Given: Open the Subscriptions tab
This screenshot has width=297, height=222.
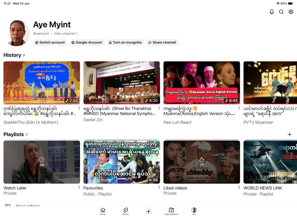Looking at the screenshot, I should coord(171,211).
